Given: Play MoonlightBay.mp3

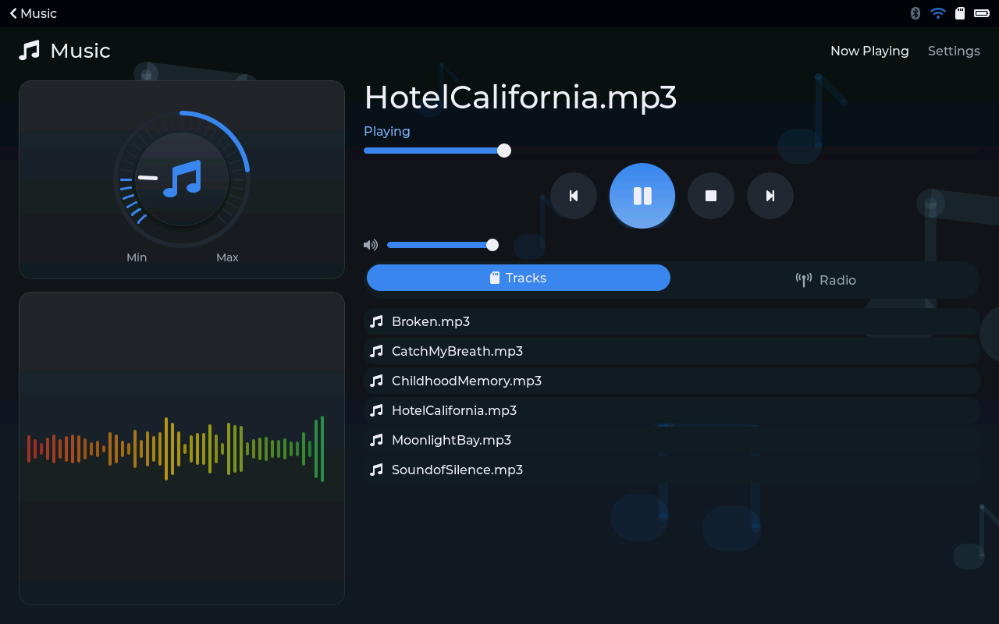Looking at the screenshot, I should click(671, 440).
